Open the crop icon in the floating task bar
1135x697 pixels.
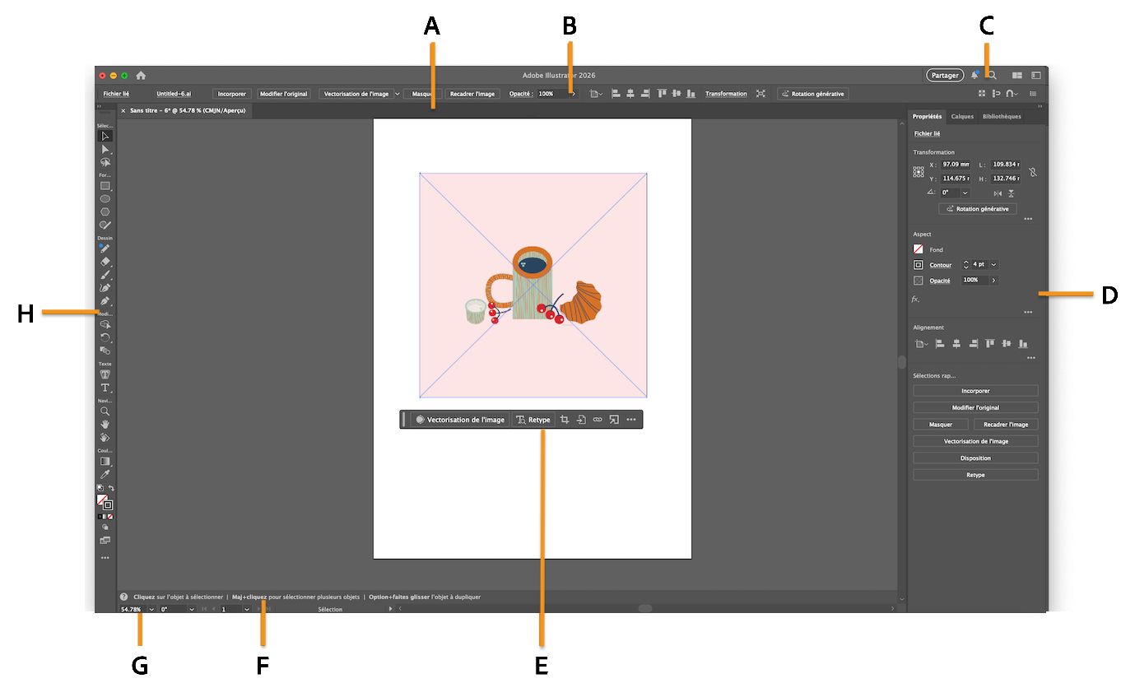tap(565, 419)
